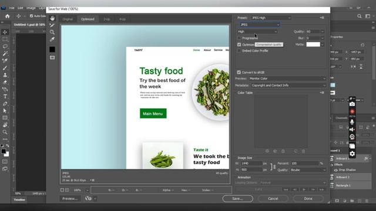The width and height of the screenshot is (376, 211).
Task: Hide the Drop Shadow effect eye icon
Action: (x=335, y=170)
